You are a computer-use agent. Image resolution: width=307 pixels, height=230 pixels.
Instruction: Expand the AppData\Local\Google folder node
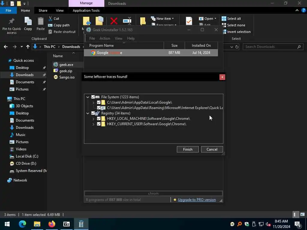click(x=94, y=102)
